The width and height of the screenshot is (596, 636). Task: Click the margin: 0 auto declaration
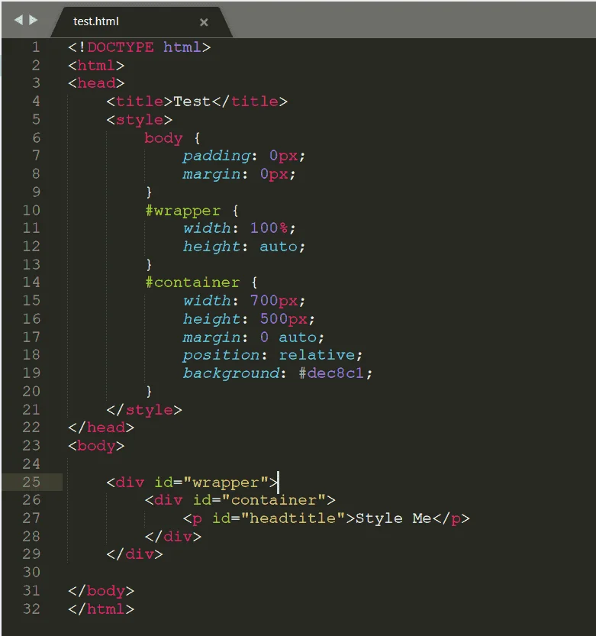click(253, 337)
